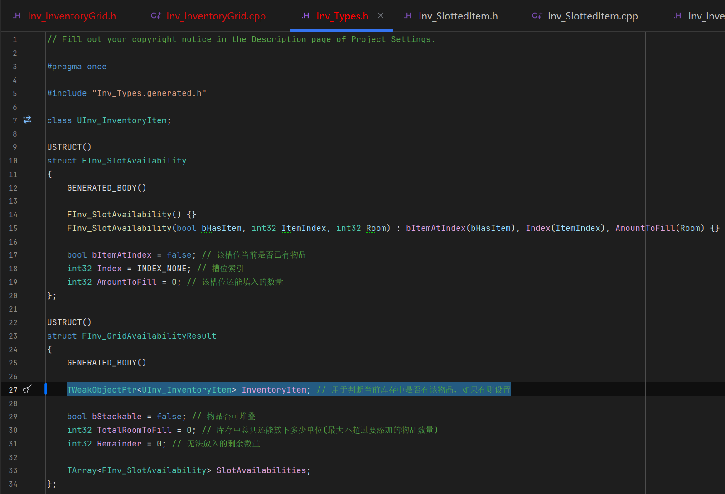Click the FInv_GridAvailabilityResult struct name
725x494 pixels.
click(149, 336)
